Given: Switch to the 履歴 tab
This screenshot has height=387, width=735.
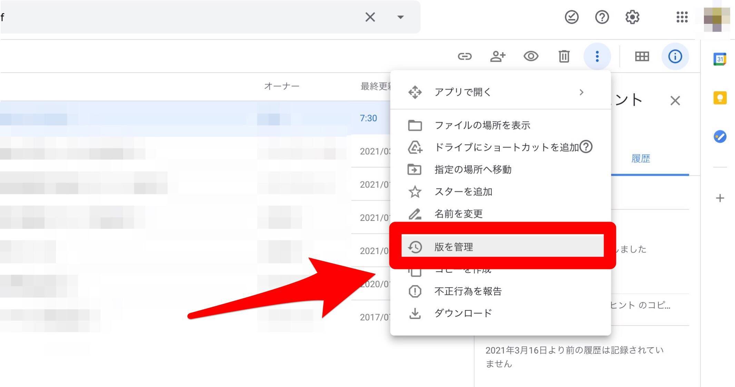Looking at the screenshot, I should [x=640, y=159].
